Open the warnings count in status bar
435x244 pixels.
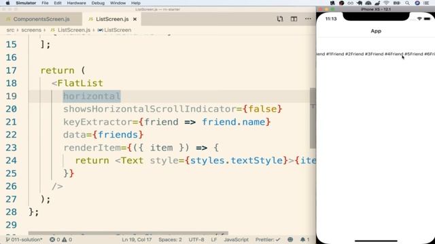67,239
